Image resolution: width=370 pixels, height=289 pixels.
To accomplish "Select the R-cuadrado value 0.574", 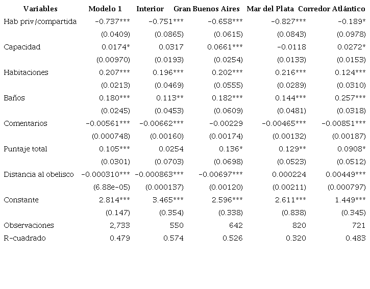I will 174,238.
